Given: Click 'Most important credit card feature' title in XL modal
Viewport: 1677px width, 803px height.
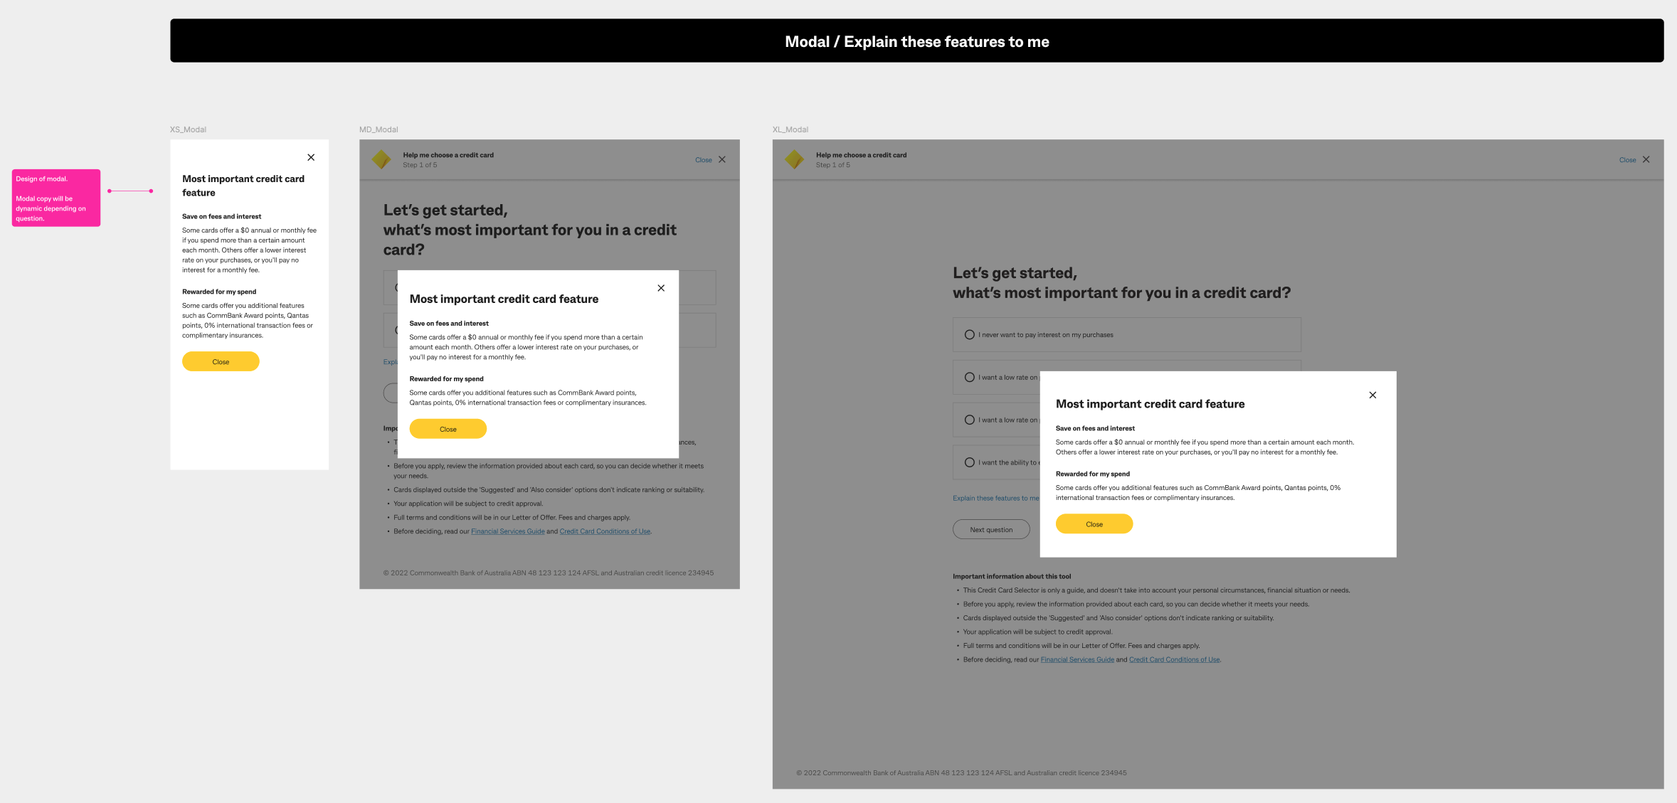Looking at the screenshot, I should click(1150, 404).
